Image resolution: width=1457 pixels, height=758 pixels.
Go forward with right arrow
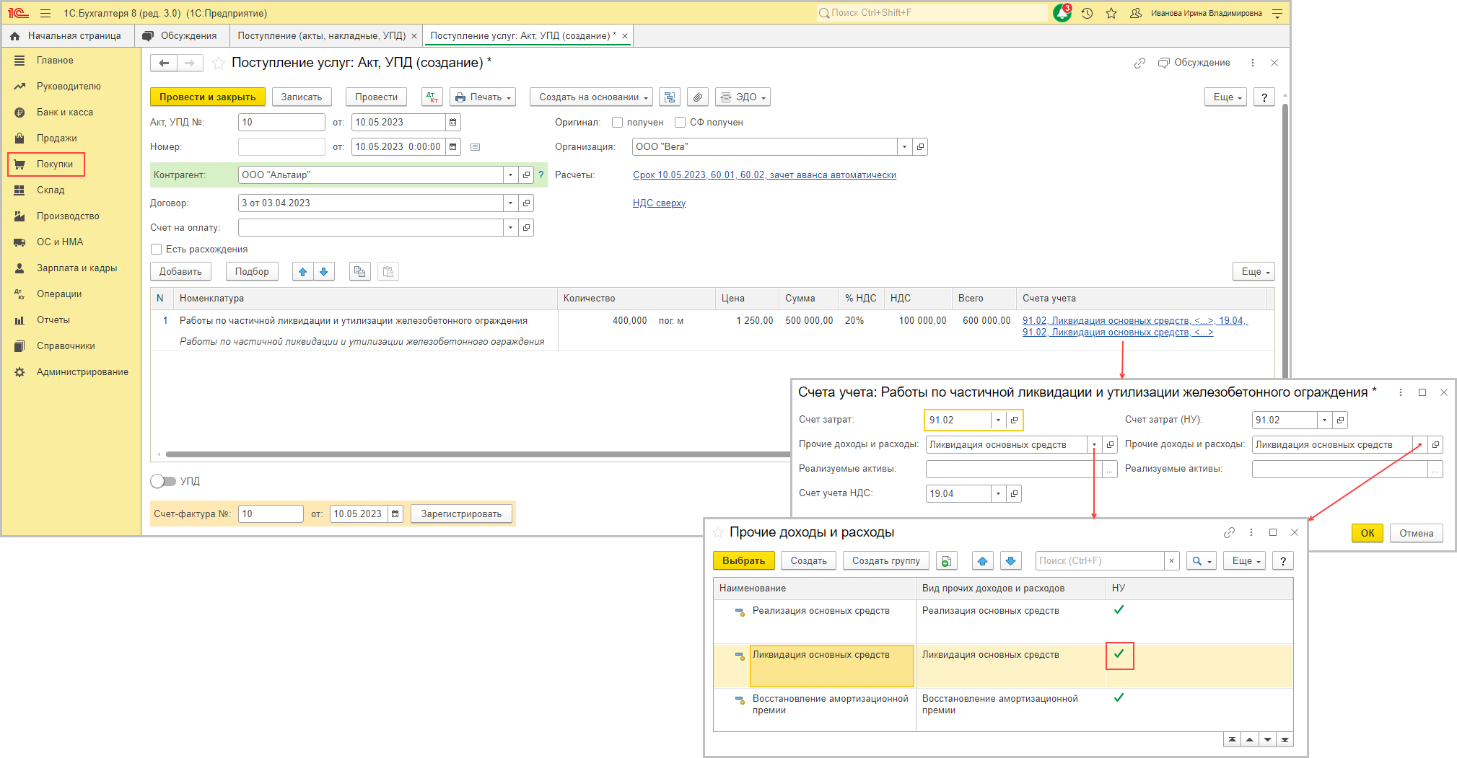[x=190, y=63]
